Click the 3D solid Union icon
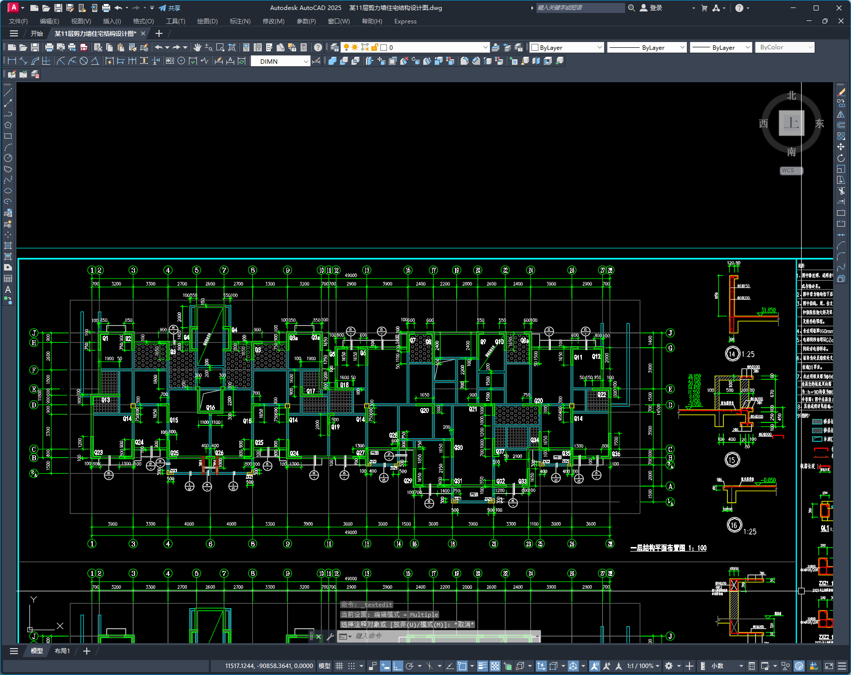 (x=333, y=61)
